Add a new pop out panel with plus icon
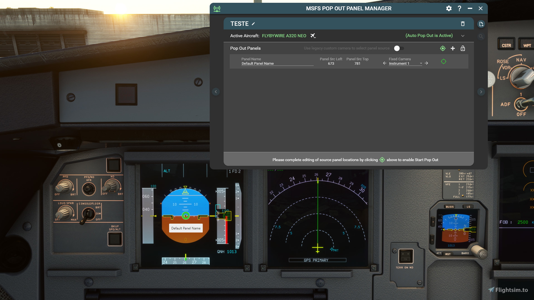Image resolution: width=534 pixels, height=300 pixels. click(453, 48)
